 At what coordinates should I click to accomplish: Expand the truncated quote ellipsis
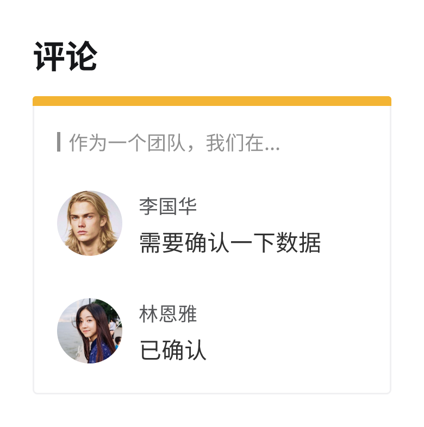pyautogui.click(x=274, y=144)
